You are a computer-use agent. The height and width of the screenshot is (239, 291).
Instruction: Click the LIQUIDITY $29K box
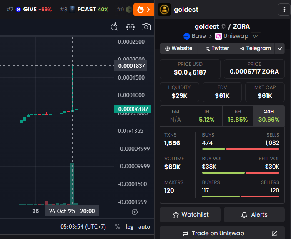click(x=179, y=92)
